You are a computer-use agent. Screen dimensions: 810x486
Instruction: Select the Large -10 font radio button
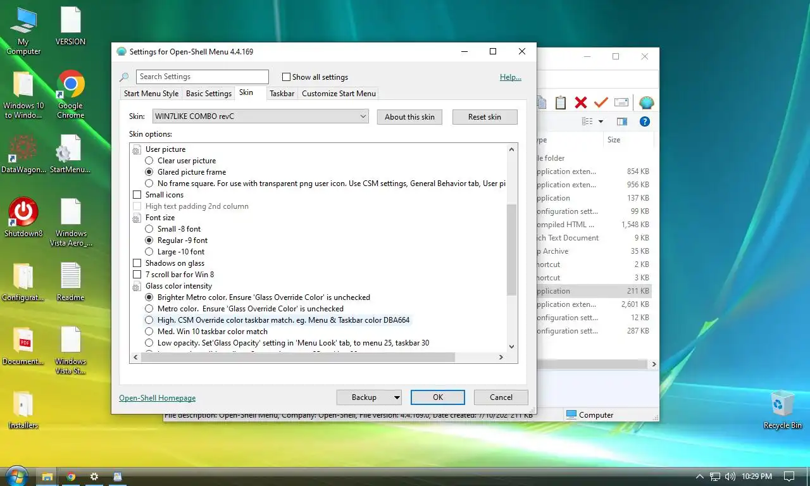coord(149,252)
